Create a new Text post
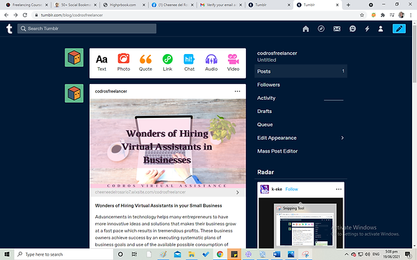Viewport: 417px width, 260px height. [101, 63]
